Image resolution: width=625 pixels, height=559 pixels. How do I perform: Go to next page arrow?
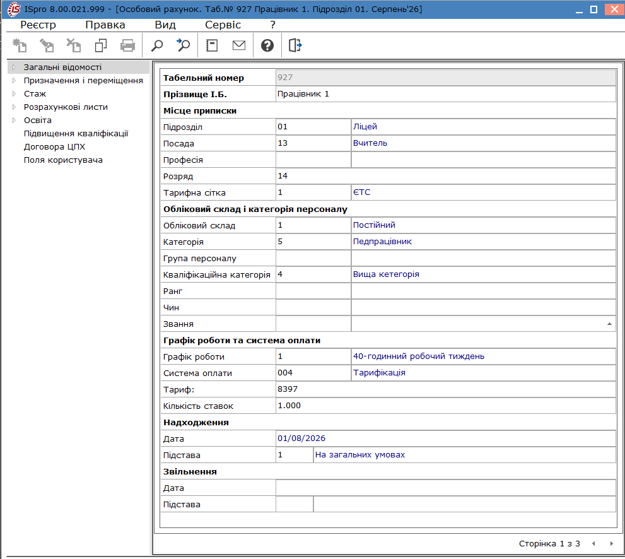point(612,543)
